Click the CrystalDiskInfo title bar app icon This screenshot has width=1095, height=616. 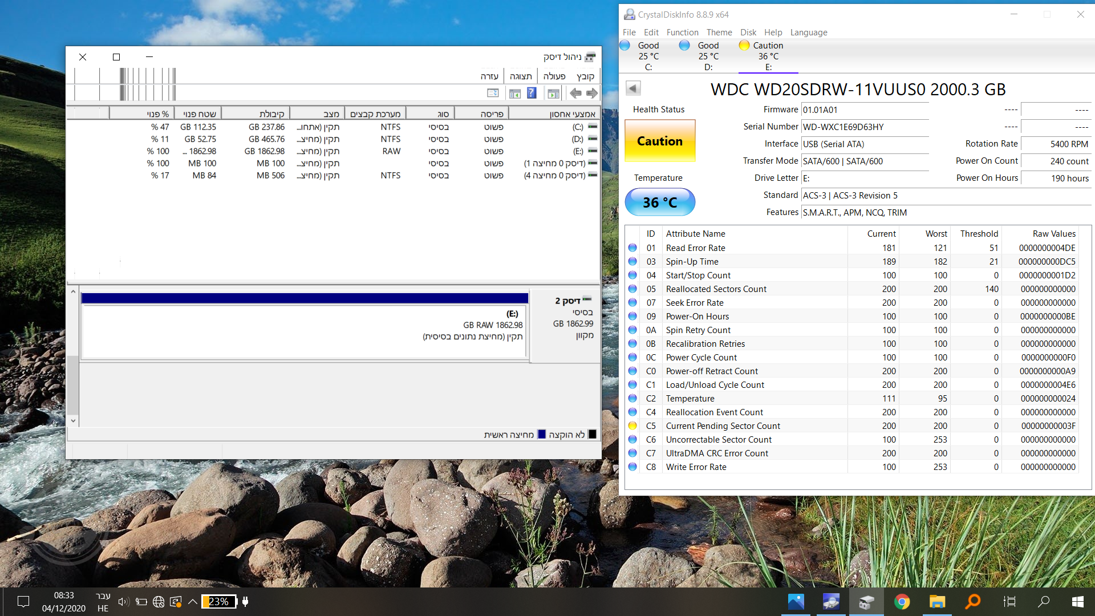click(629, 14)
